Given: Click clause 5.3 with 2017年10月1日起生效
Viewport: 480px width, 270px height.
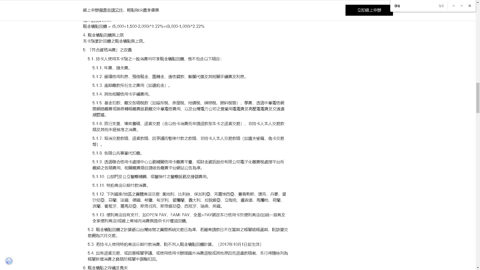Looking at the screenshot, I should click(x=175, y=244).
